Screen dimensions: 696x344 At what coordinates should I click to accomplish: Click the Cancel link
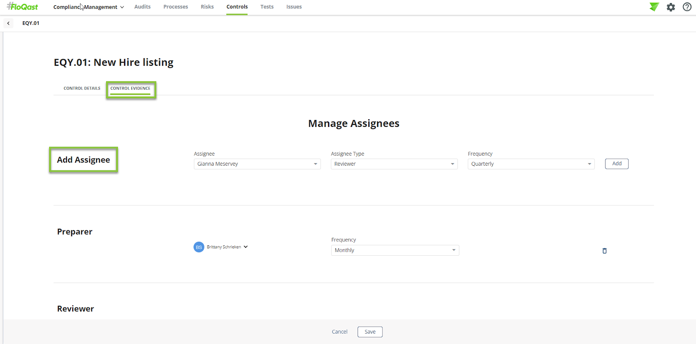point(340,332)
